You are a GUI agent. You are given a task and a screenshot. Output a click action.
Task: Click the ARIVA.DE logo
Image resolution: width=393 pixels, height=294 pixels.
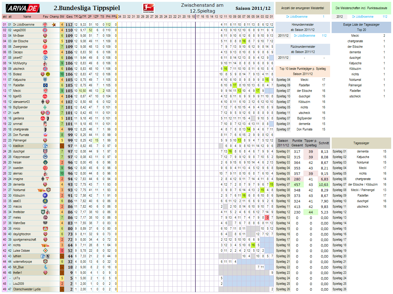click(x=22, y=8)
